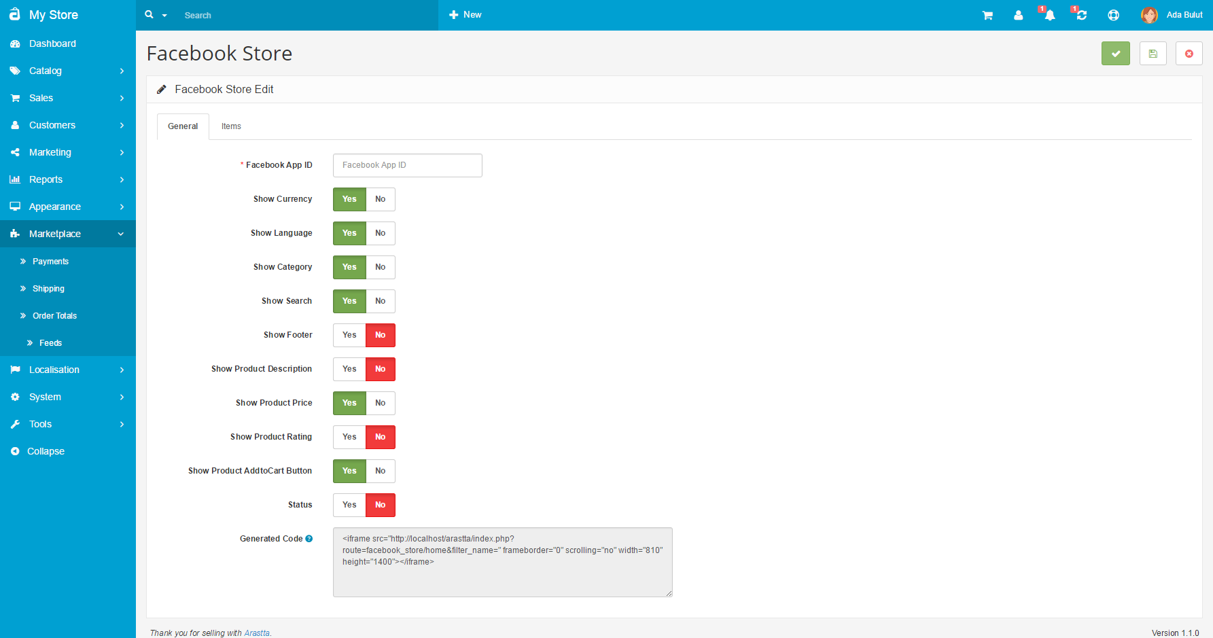Click the Marketing share icon
Screen dimensions: 1213x638
(x=15, y=152)
